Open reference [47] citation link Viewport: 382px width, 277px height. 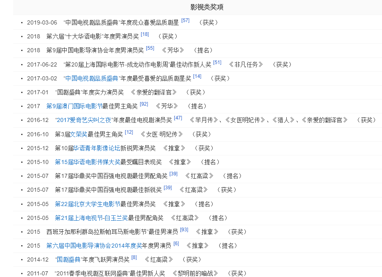click(x=178, y=118)
